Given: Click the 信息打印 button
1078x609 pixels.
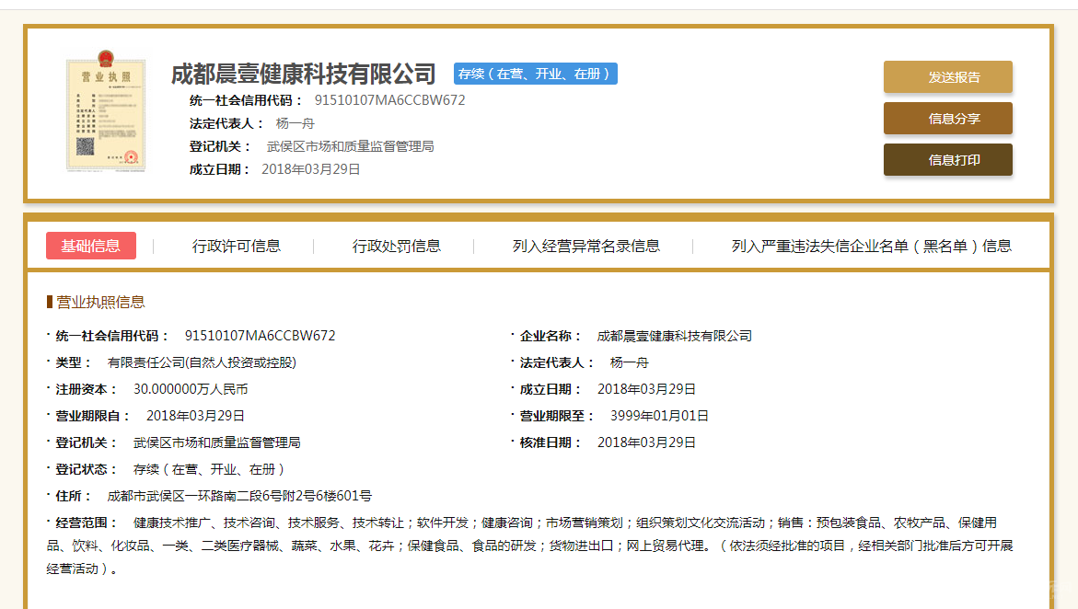Looking at the screenshot, I should click(x=947, y=160).
